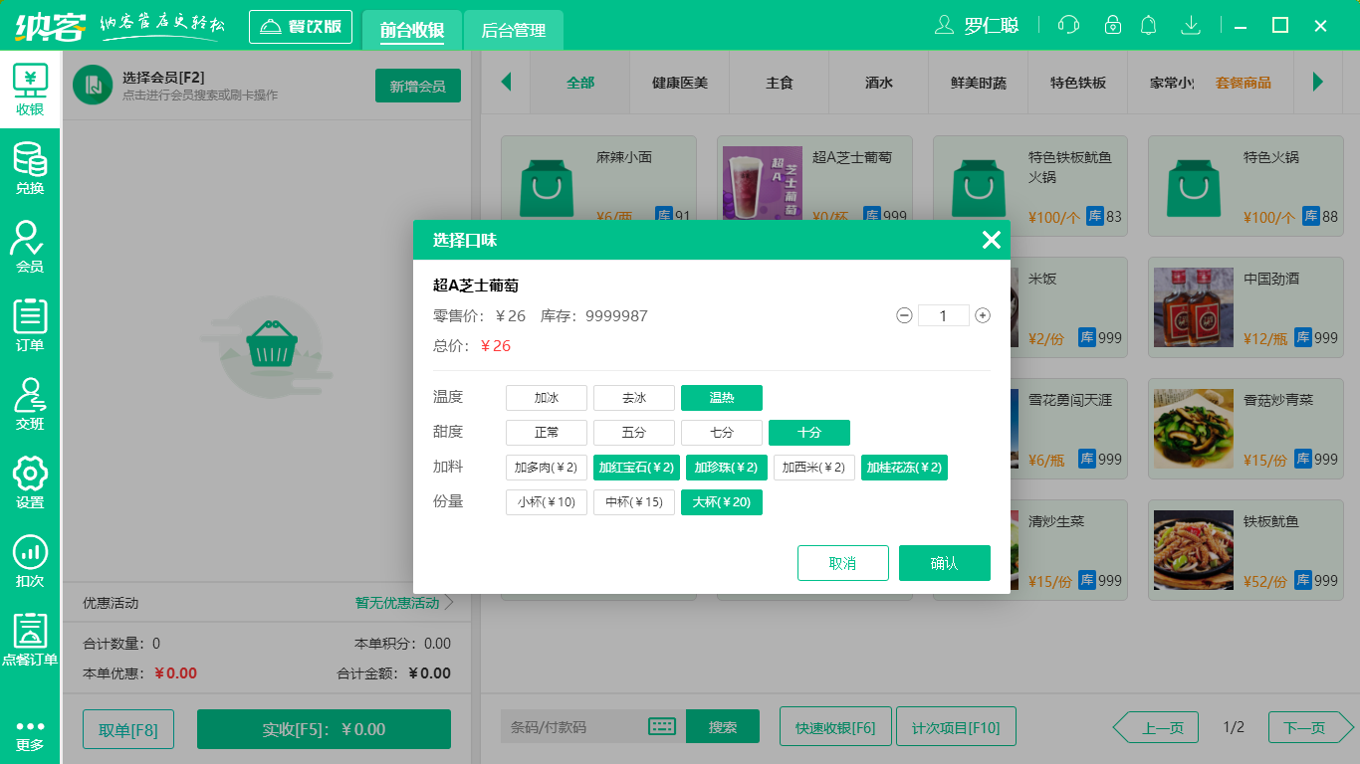Click the lock screen icon
The image size is (1360, 764).
click(1113, 25)
